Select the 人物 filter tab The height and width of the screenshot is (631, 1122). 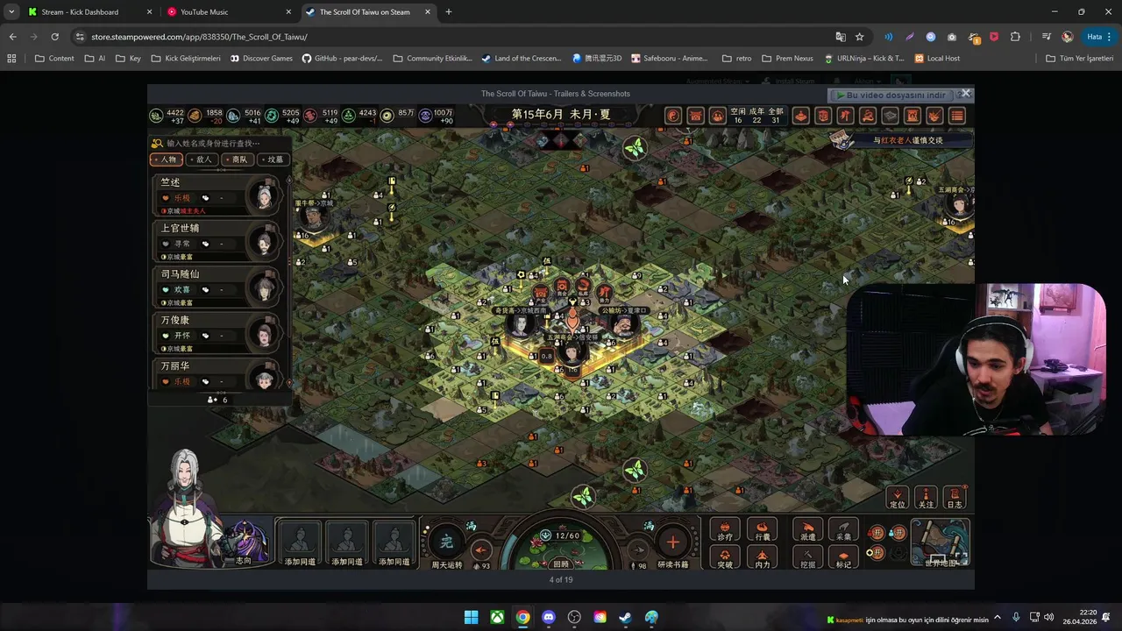coord(167,160)
